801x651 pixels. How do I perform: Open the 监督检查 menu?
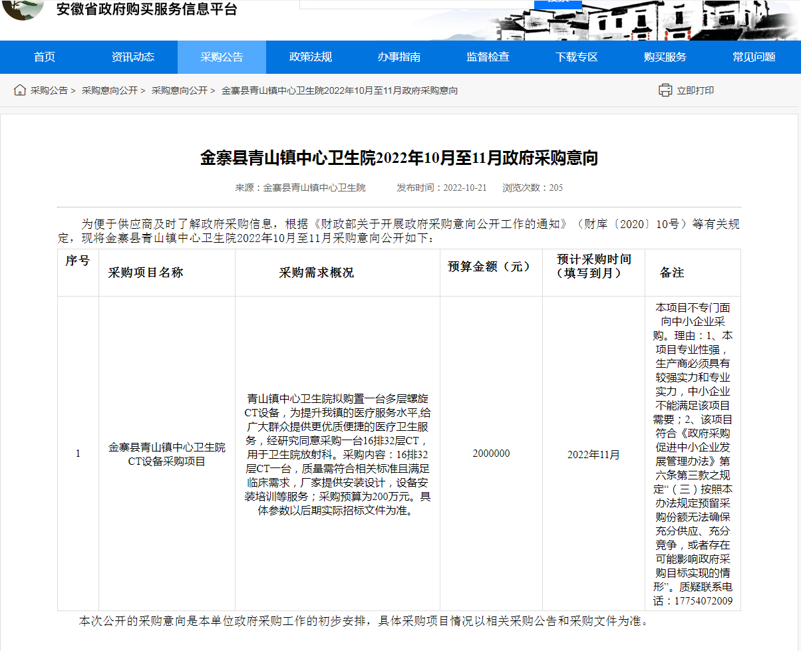coord(488,57)
